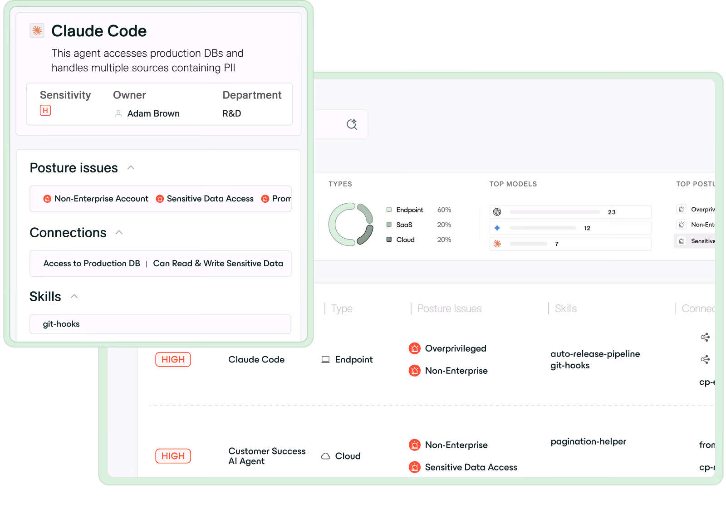Sort by the Posture Issues column header
Viewport: 726px width, 509px height.
[449, 308]
